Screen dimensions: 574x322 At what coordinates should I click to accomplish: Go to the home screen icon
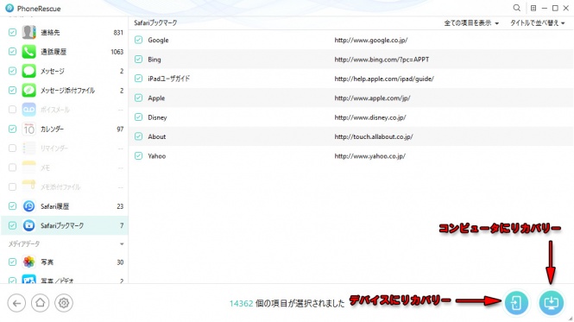(x=40, y=303)
